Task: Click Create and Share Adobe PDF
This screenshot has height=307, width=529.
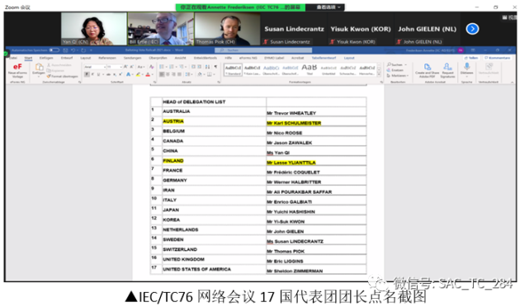Action: [427, 70]
